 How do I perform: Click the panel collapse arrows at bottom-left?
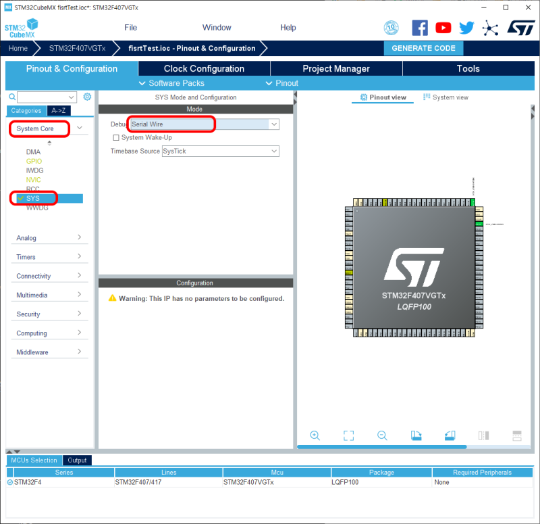coord(13,451)
